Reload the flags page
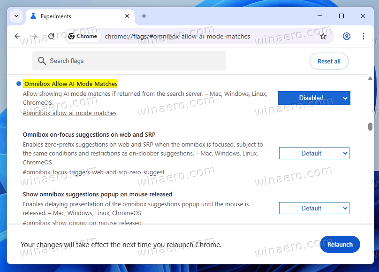Screen dimensions: 379x272 (x=51, y=36)
